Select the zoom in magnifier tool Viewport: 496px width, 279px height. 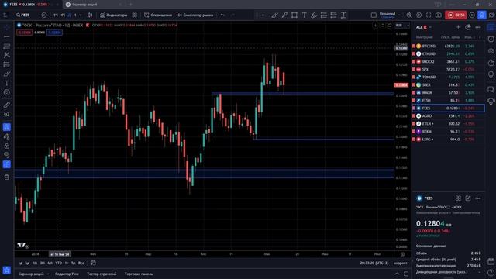[x=7, y=114]
